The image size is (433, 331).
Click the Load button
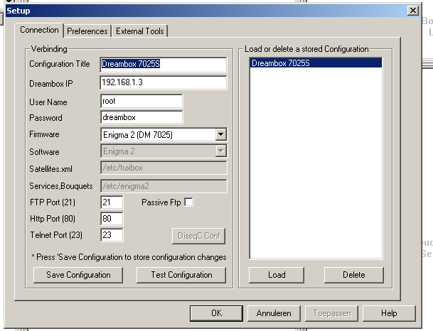click(x=277, y=275)
